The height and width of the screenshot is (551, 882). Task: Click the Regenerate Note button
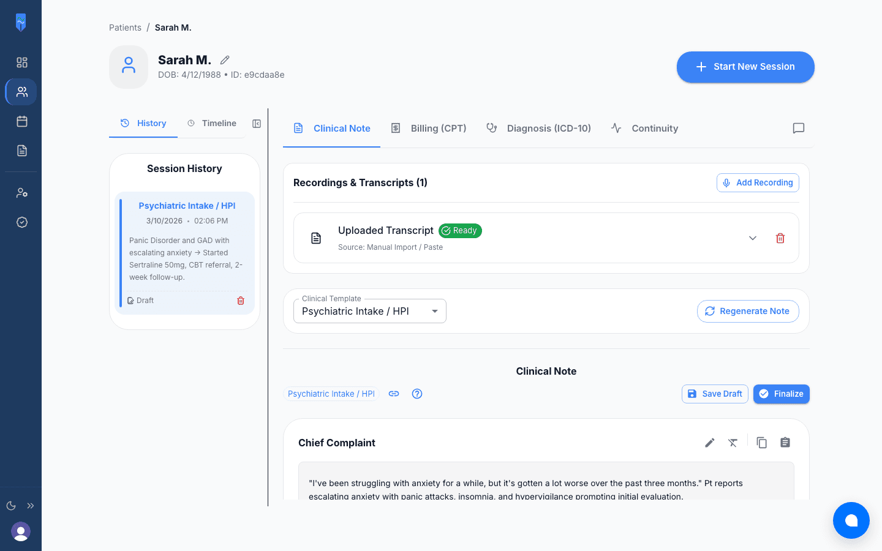click(x=748, y=311)
